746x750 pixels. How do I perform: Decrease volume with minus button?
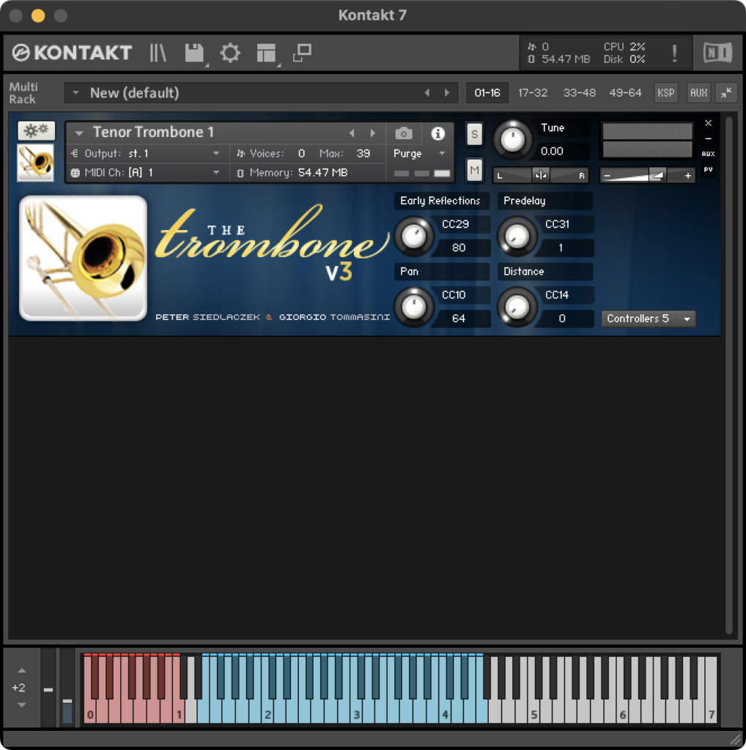607,176
